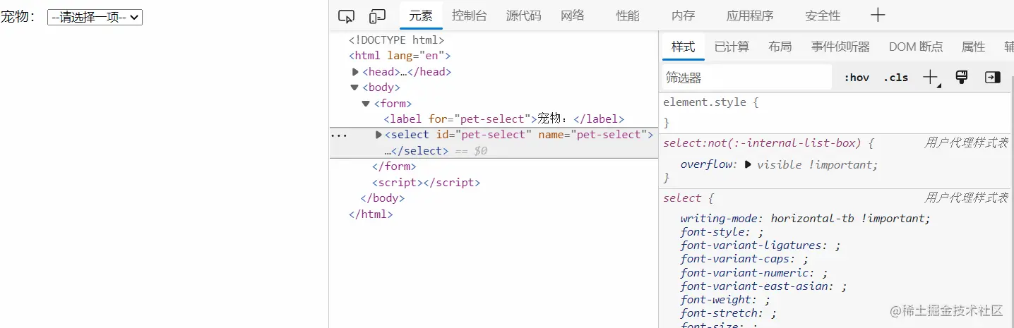
Task: Click the font-style property
Action: coord(713,232)
